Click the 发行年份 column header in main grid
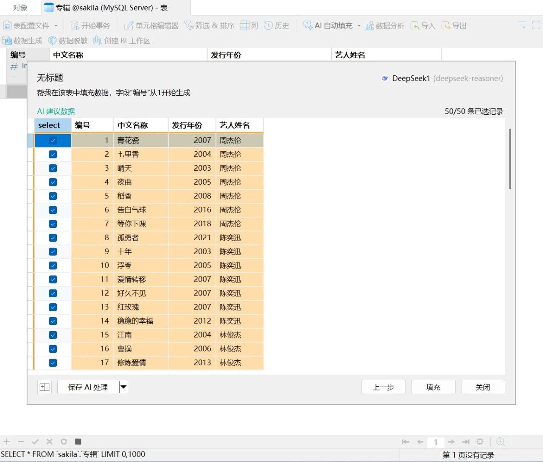Viewport: 543px width, 462px height. tap(269, 55)
